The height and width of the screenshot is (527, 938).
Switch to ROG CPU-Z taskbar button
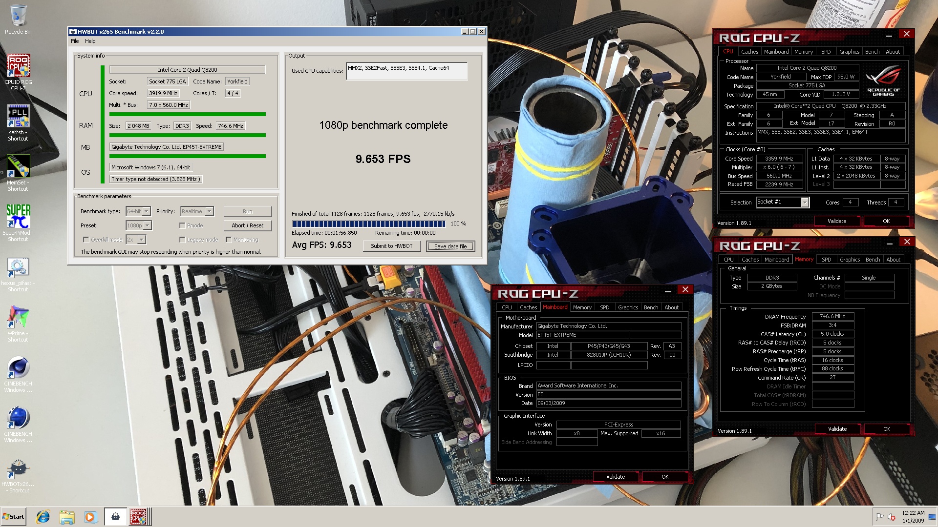139,517
